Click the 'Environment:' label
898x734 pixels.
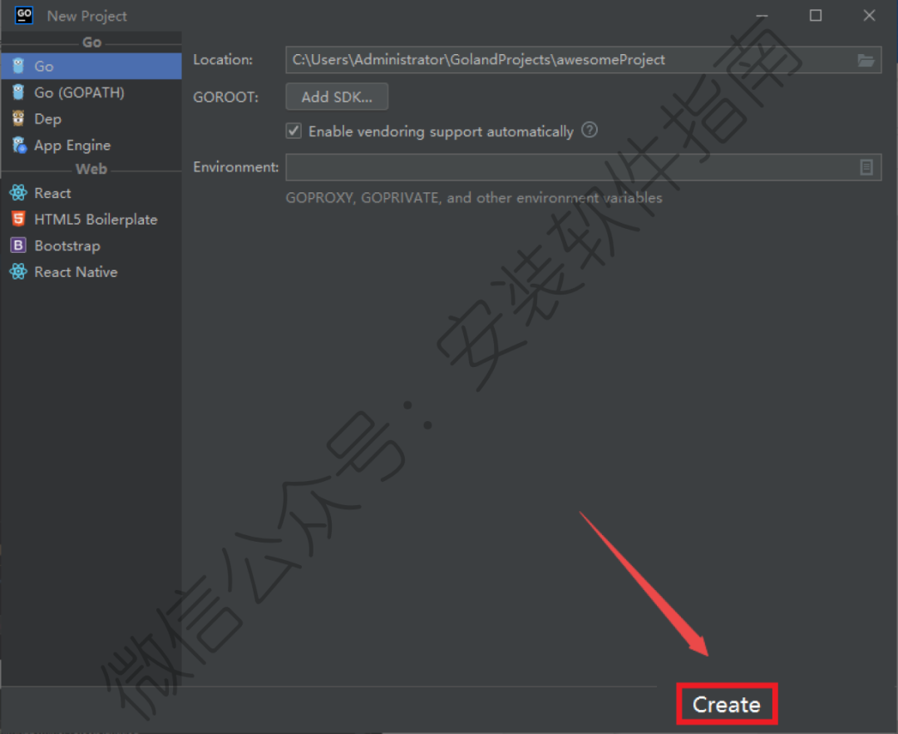pyautogui.click(x=236, y=167)
